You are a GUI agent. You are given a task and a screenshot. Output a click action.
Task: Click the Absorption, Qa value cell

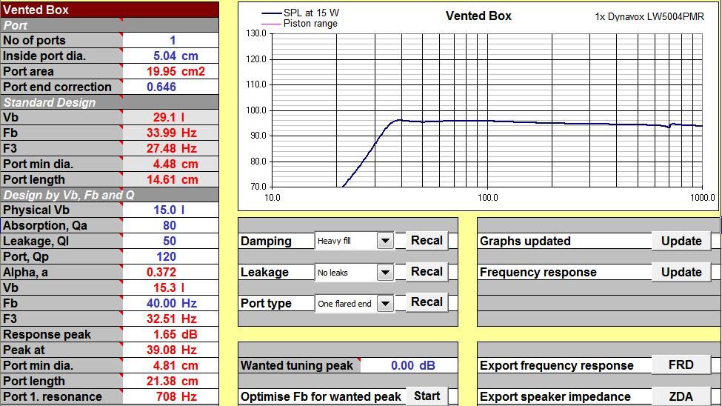pyautogui.click(x=172, y=226)
